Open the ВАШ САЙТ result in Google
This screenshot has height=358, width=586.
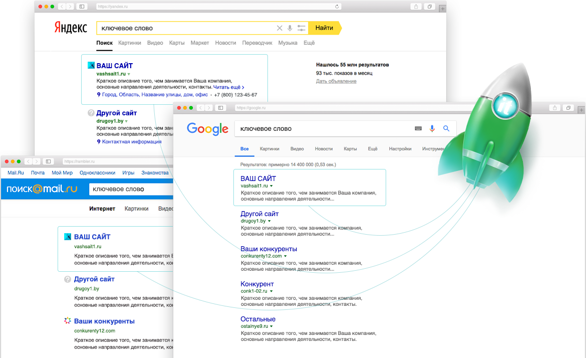tap(258, 178)
